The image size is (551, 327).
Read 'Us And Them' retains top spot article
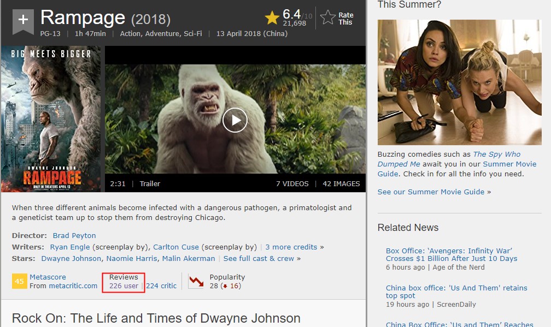click(x=456, y=292)
